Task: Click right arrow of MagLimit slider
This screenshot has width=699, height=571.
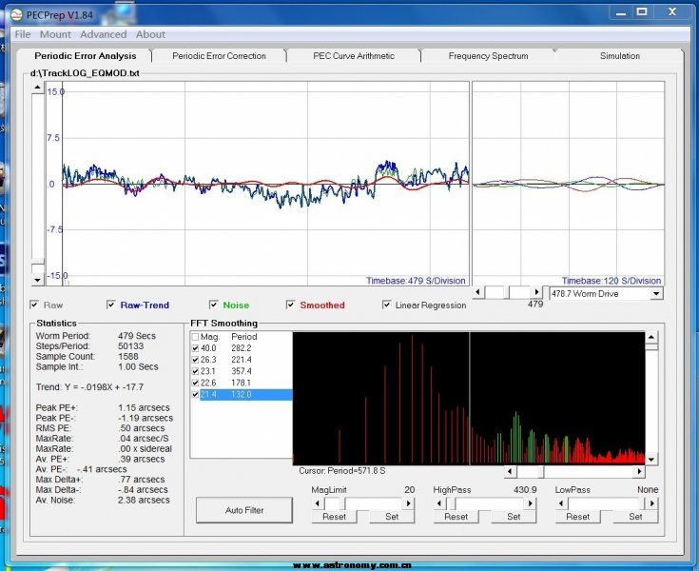Action: coord(408,503)
